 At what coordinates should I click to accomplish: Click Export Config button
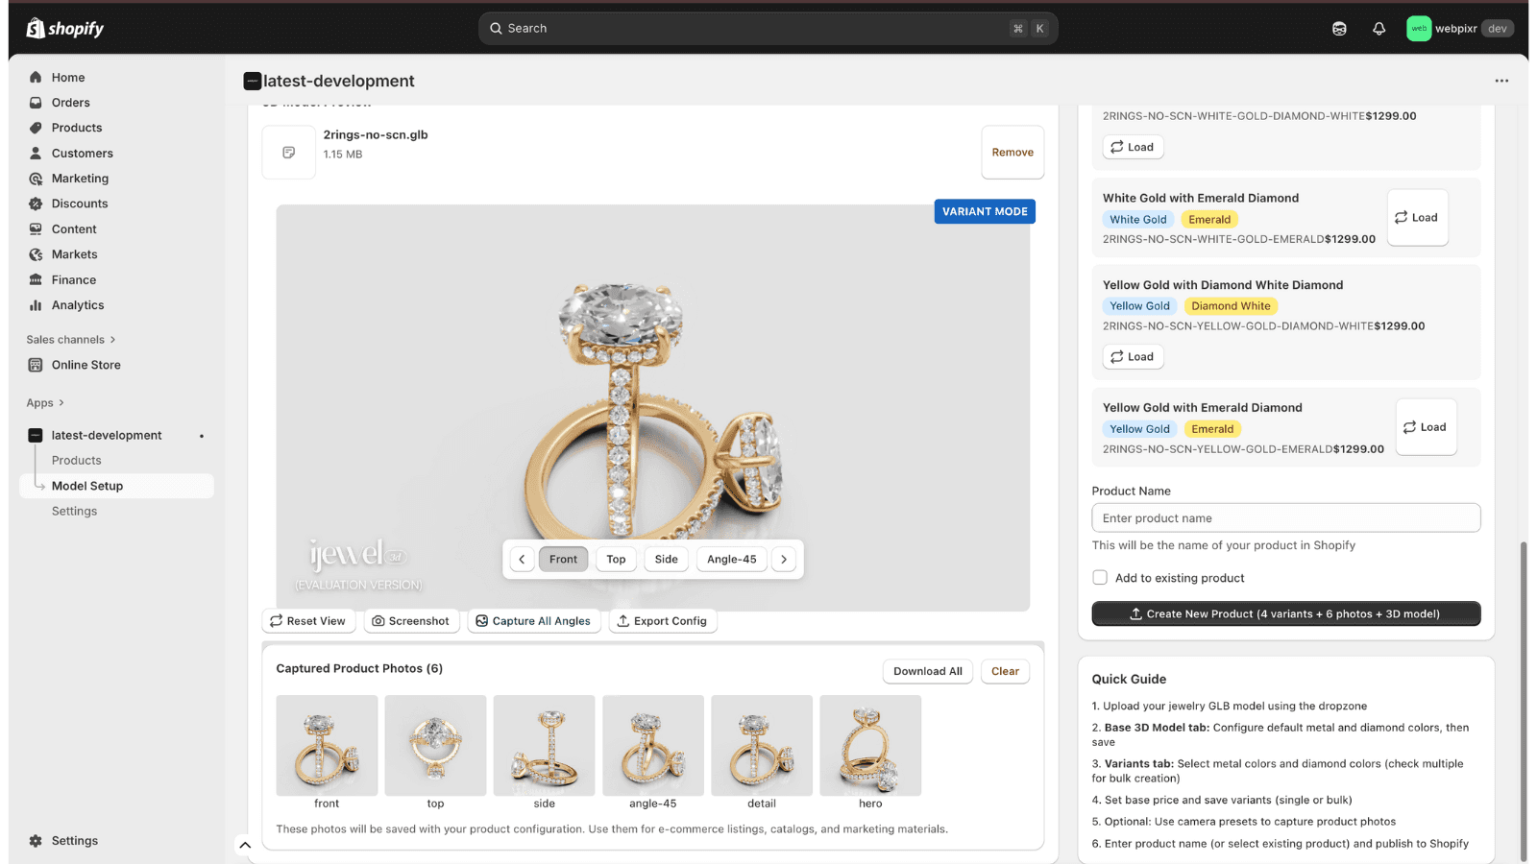(x=663, y=621)
